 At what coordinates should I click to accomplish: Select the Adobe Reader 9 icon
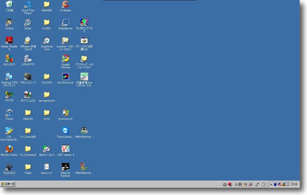pyautogui.click(x=9, y=44)
